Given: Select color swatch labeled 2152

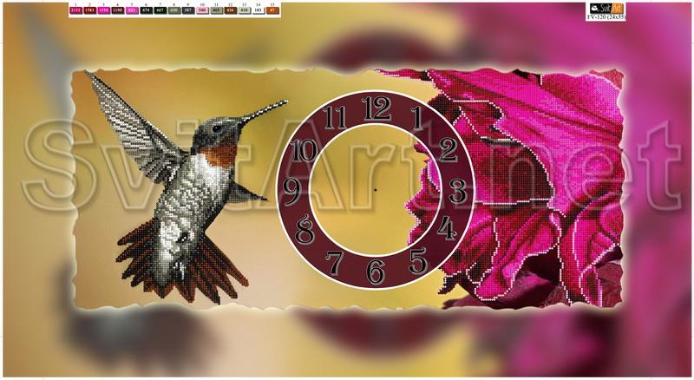Looking at the screenshot, I should coord(77,12).
